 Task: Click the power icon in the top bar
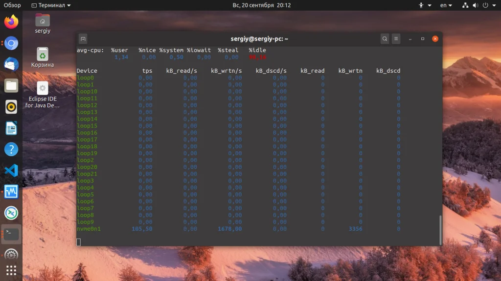pyautogui.click(x=485, y=5)
